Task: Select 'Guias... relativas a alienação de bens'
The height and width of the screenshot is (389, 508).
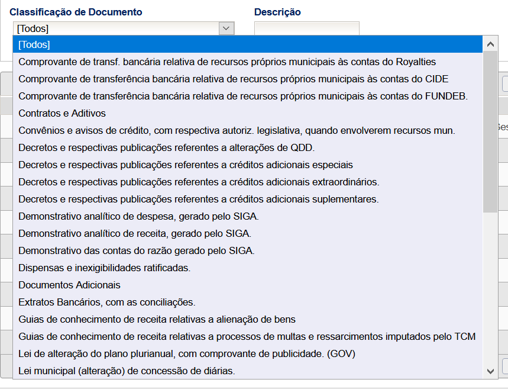Action: click(x=248, y=320)
